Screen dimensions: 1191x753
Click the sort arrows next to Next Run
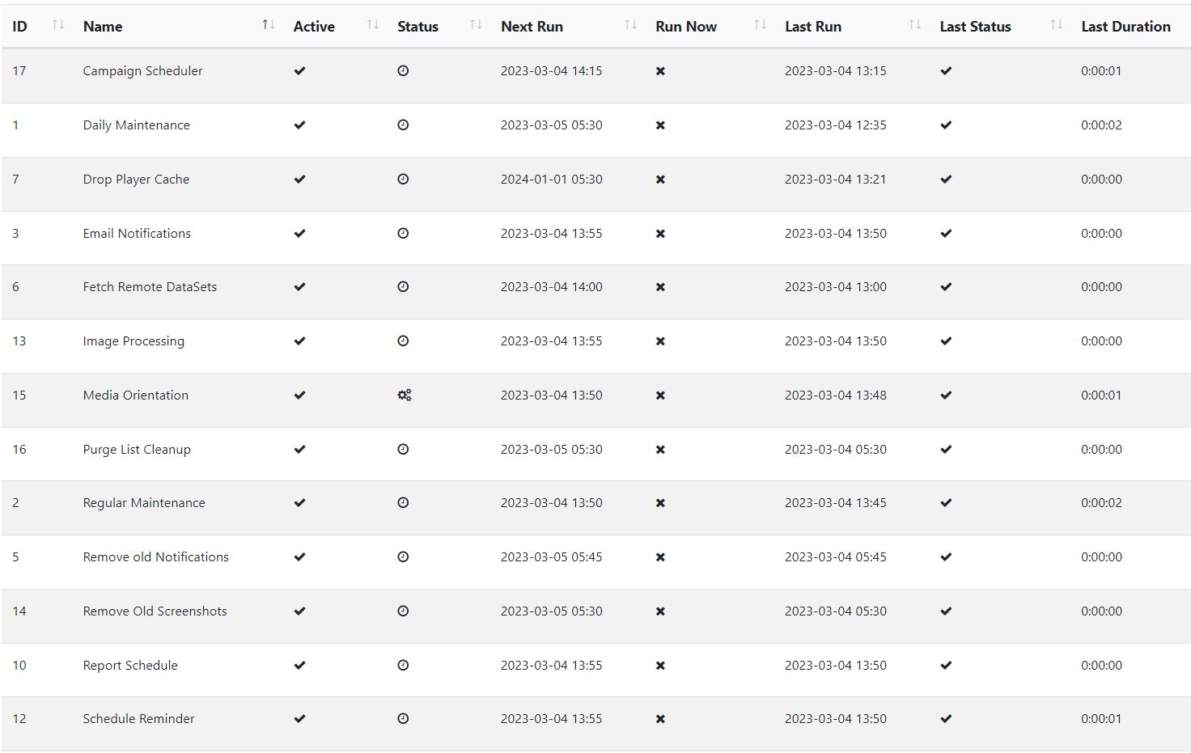(630, 25)
